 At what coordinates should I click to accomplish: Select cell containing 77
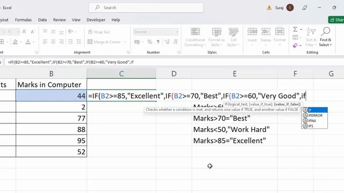(52, 118)
